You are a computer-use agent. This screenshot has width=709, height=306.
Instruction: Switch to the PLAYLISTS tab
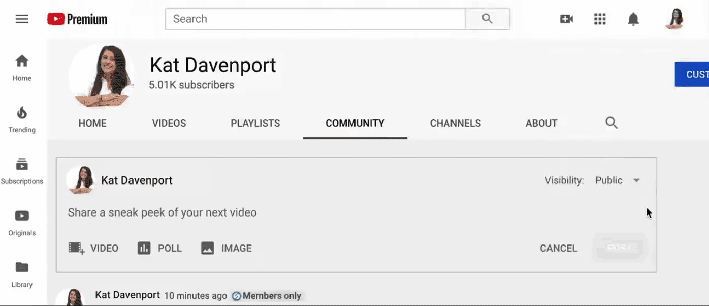tap(255, 123)
